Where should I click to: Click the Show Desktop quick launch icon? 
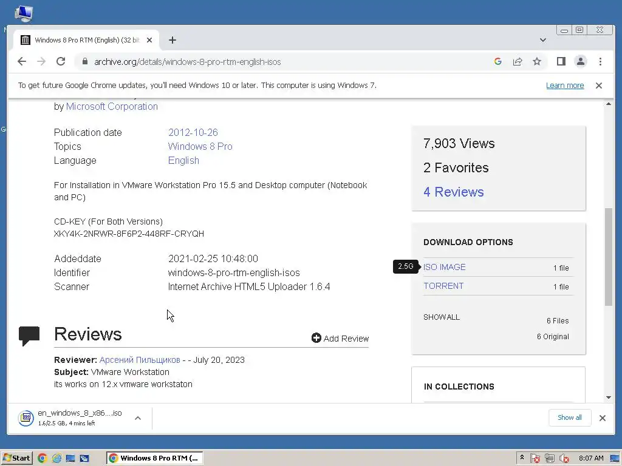(70, 458)
